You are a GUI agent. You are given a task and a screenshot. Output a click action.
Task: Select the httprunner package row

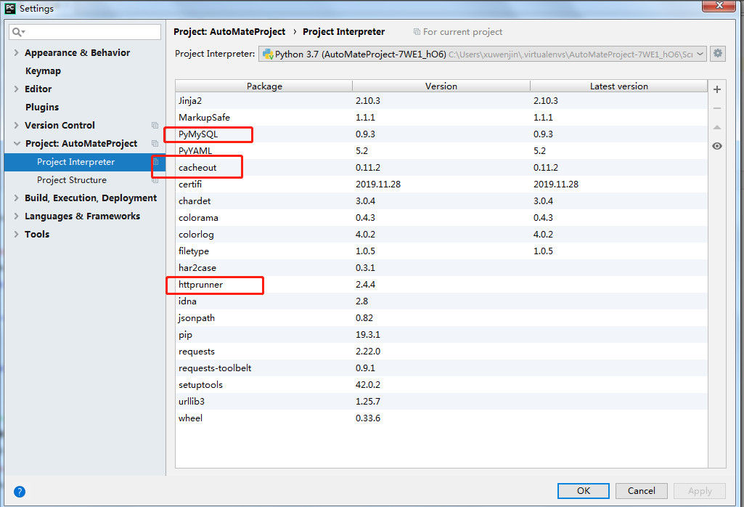441,284
